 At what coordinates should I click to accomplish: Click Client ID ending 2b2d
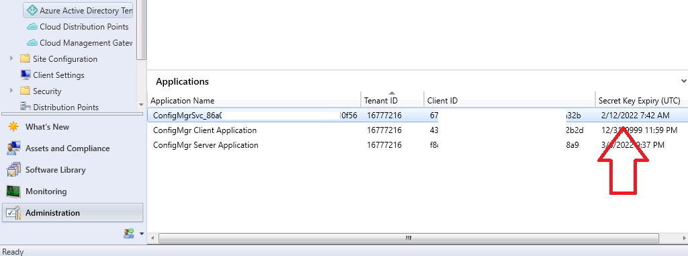(x=574, y=130)
